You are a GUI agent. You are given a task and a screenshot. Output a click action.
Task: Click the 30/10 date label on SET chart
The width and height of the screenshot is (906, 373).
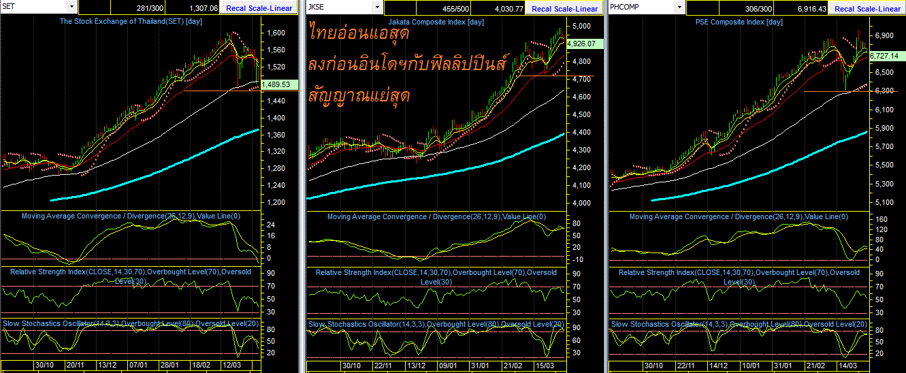coord(46,366)
